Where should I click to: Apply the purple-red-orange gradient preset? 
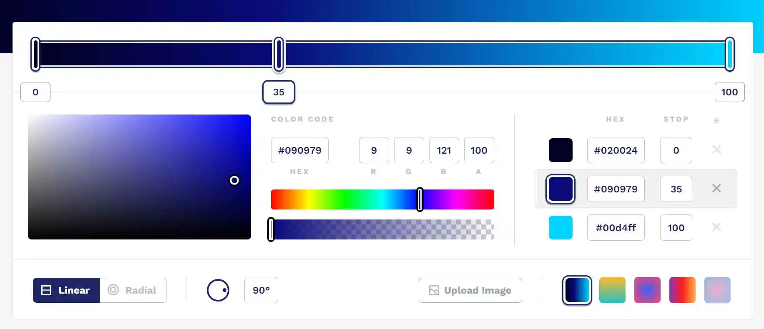click(x=682, y=290)
